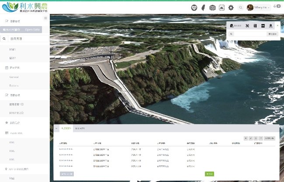Click the search field in floating panel
This screenshot has height=182, width=284.
(x=251, y=34)
